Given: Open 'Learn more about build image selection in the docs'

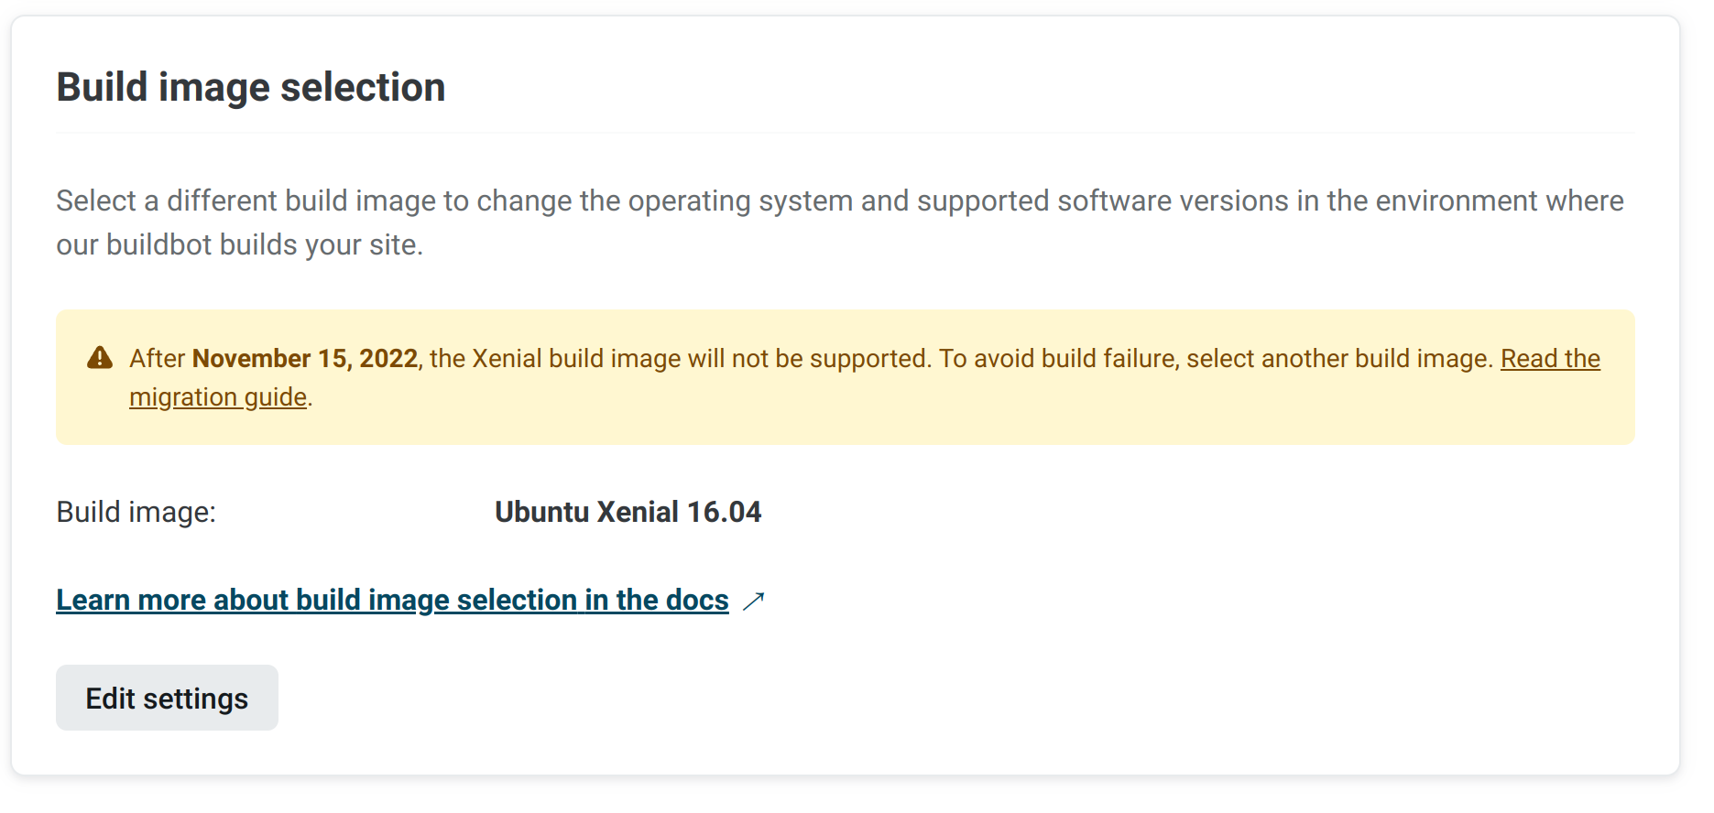Looking at the screenshot, I should click(x=392, y=601).
